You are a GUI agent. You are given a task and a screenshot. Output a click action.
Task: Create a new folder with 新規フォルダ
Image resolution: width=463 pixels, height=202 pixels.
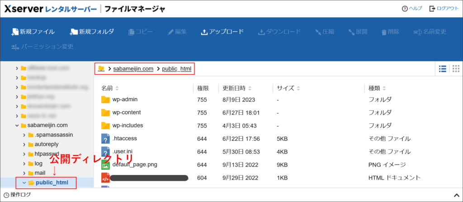(x=92, y=32)
